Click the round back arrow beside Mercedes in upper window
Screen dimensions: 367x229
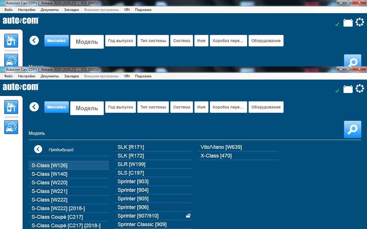tap(34, 40)
